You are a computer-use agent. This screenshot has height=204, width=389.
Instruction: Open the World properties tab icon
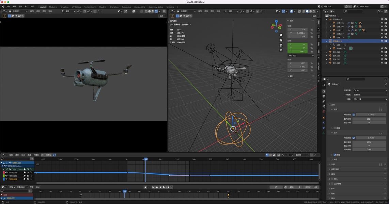tap(324, 112)
